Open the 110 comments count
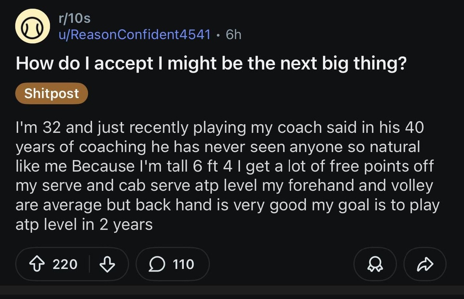 pyautogui.click(x=183, y=264)
